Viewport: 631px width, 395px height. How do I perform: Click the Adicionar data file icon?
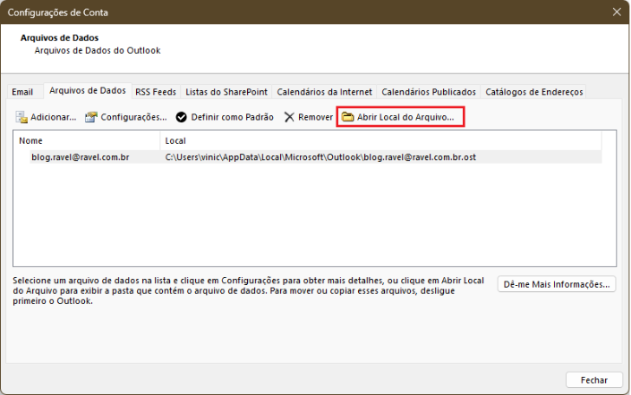(x=21, y=117)
